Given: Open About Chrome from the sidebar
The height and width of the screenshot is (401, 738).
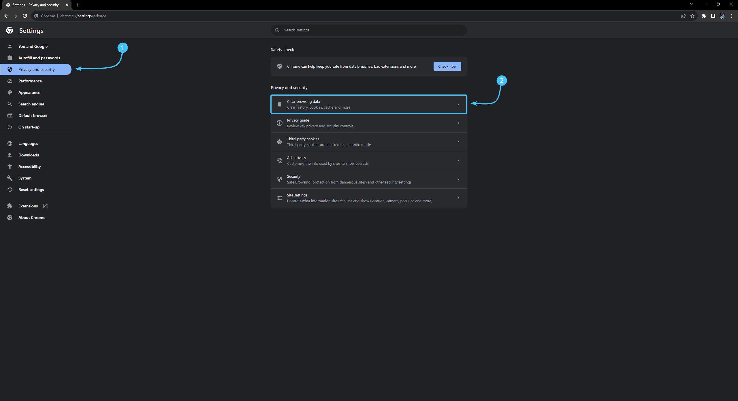Looking at the screenshot, I should 32,217.
